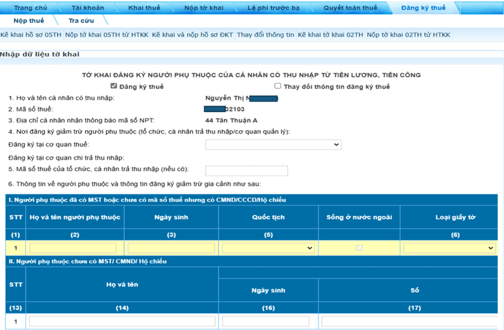Focus the Ngày sinh field in section I
The height and width of the screenshot is (330, 504).
[171, 248]
